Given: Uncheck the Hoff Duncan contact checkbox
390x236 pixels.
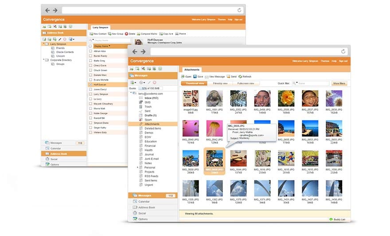Looking at the screenshot, I should (x=90, y=85).
